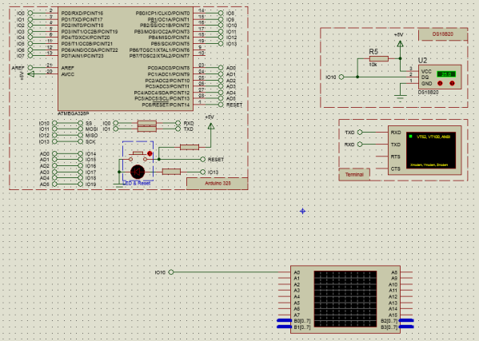This screenshot has height=341, width=479.
Task: Click the RESET terminal beside push button
Action: (x=203, y=159)
